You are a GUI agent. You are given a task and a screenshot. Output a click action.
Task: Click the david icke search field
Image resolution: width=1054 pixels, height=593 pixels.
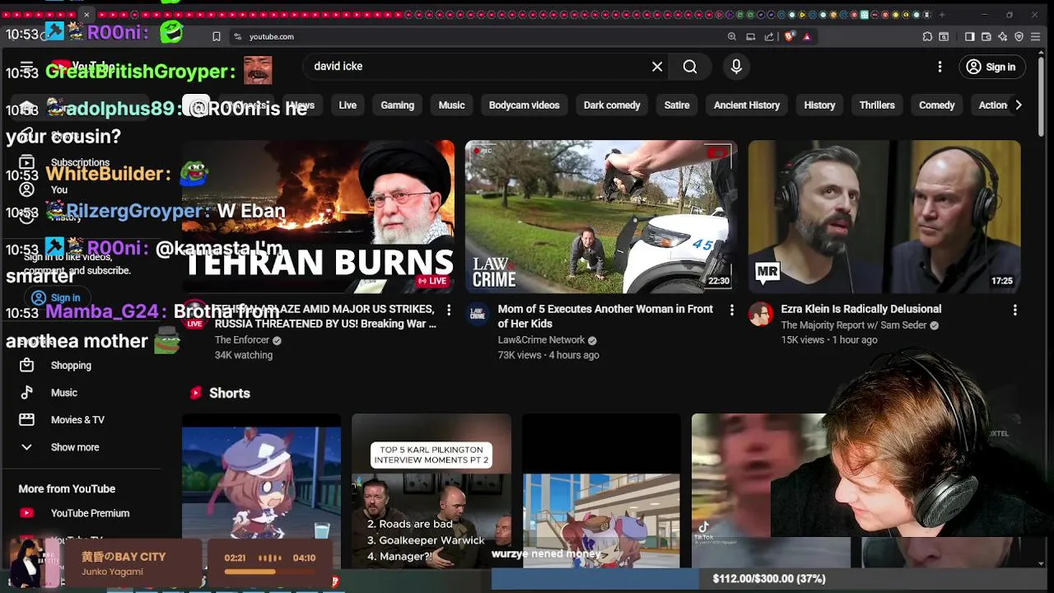[x=478, y=67]
